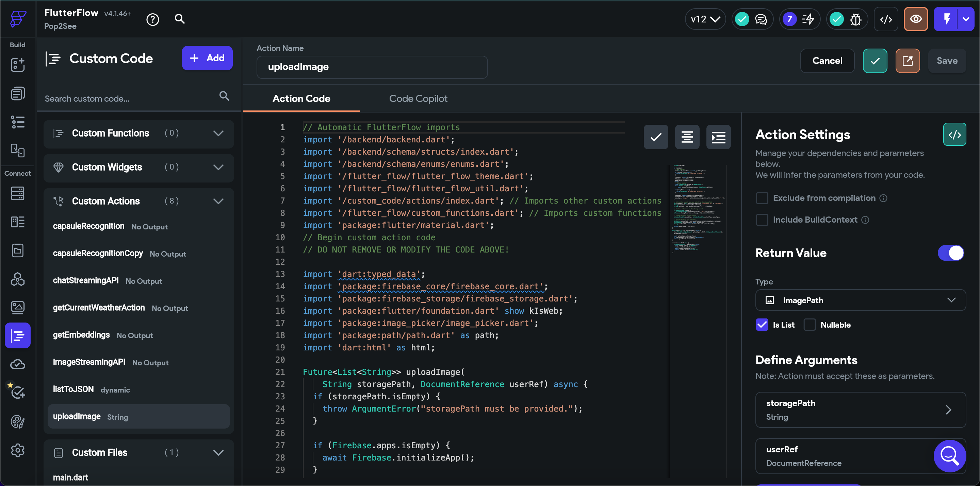Click the Add button
This screenshot has width=980, height=486.
(207, 58)
